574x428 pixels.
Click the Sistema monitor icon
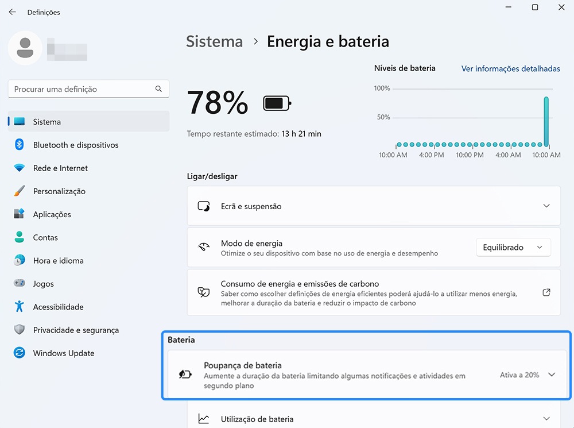click(x=20, y=121)
